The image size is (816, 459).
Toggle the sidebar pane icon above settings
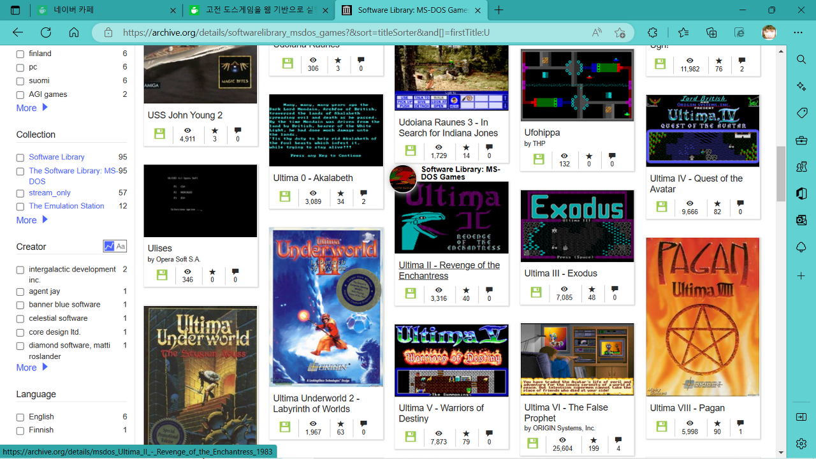tap(801, 417)
